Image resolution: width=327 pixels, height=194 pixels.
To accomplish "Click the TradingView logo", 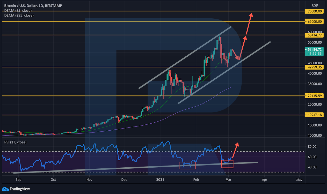I will [x=16, y=189].
